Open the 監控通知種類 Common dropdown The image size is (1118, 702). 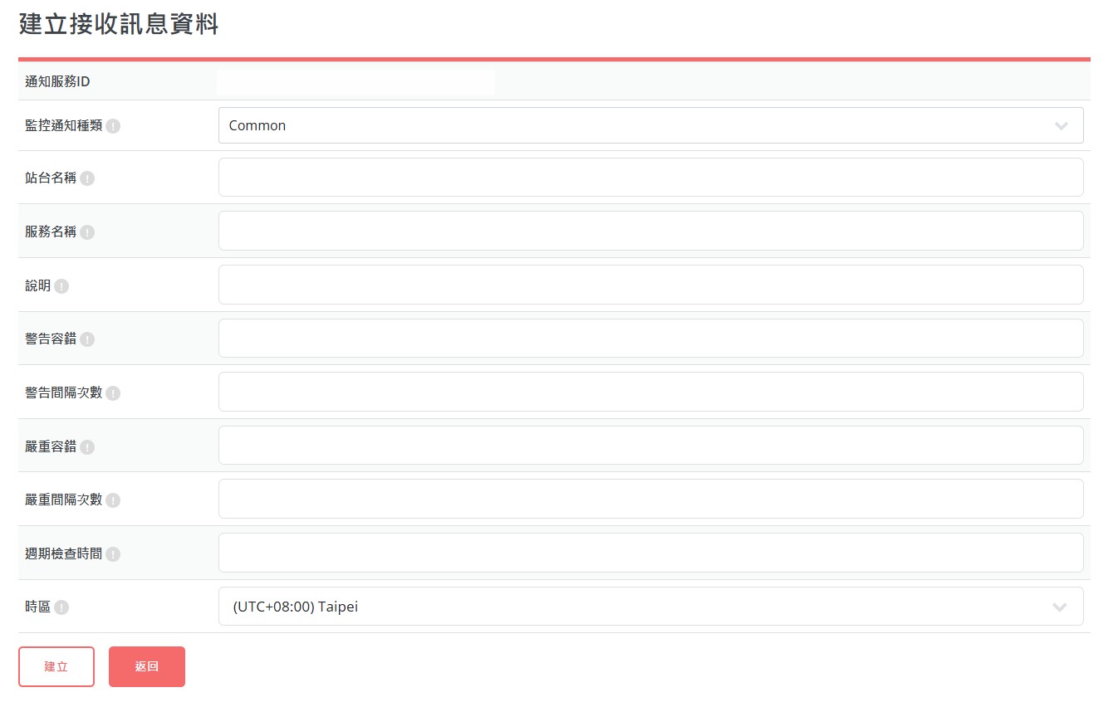point(650,125)
